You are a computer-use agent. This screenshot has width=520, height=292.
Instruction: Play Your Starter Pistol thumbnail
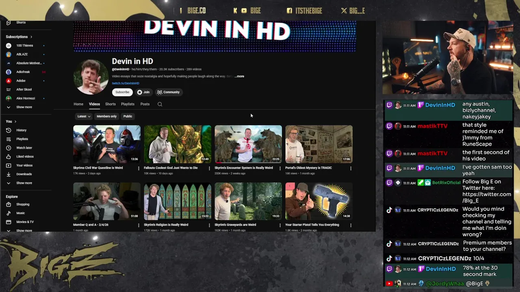[319, 201]
